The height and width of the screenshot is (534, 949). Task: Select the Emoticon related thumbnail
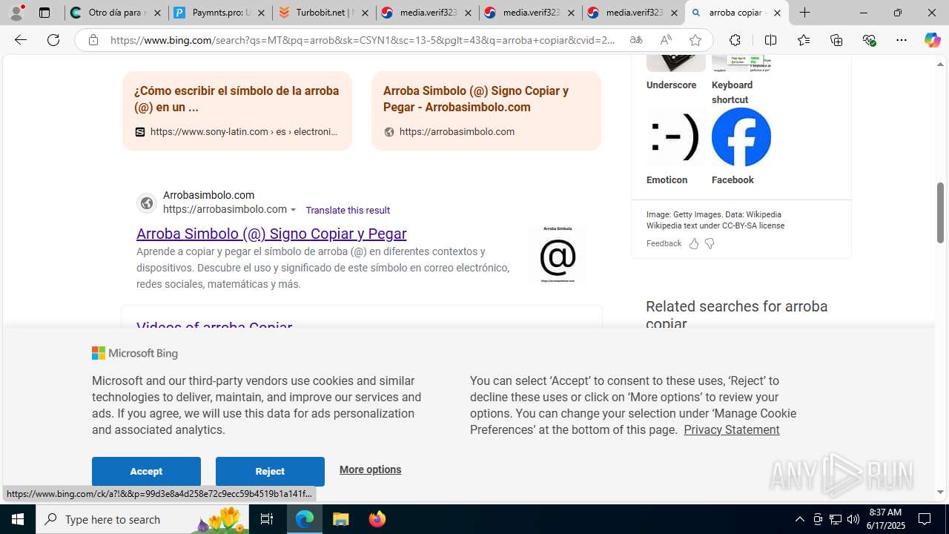[675, 137]
